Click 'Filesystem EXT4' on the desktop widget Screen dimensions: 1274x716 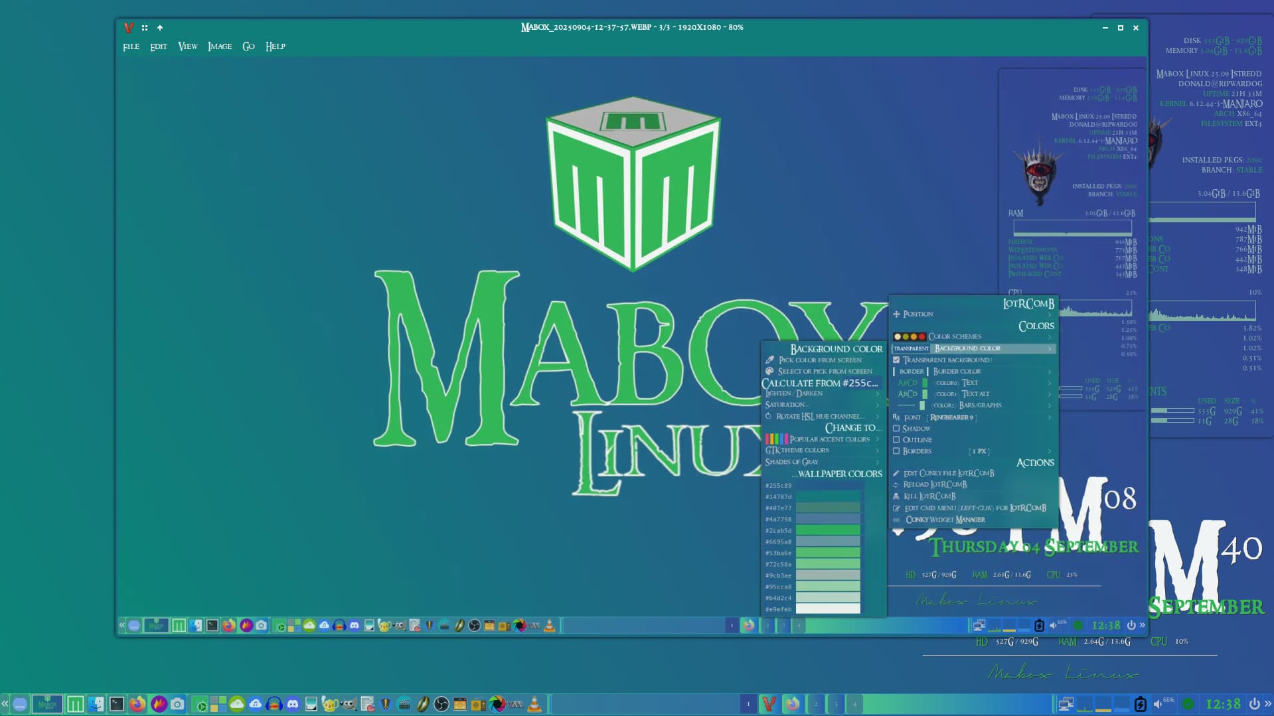1232,123
